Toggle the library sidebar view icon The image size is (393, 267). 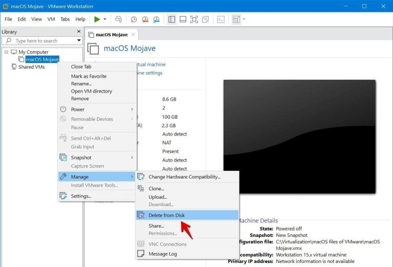(172, 19)
